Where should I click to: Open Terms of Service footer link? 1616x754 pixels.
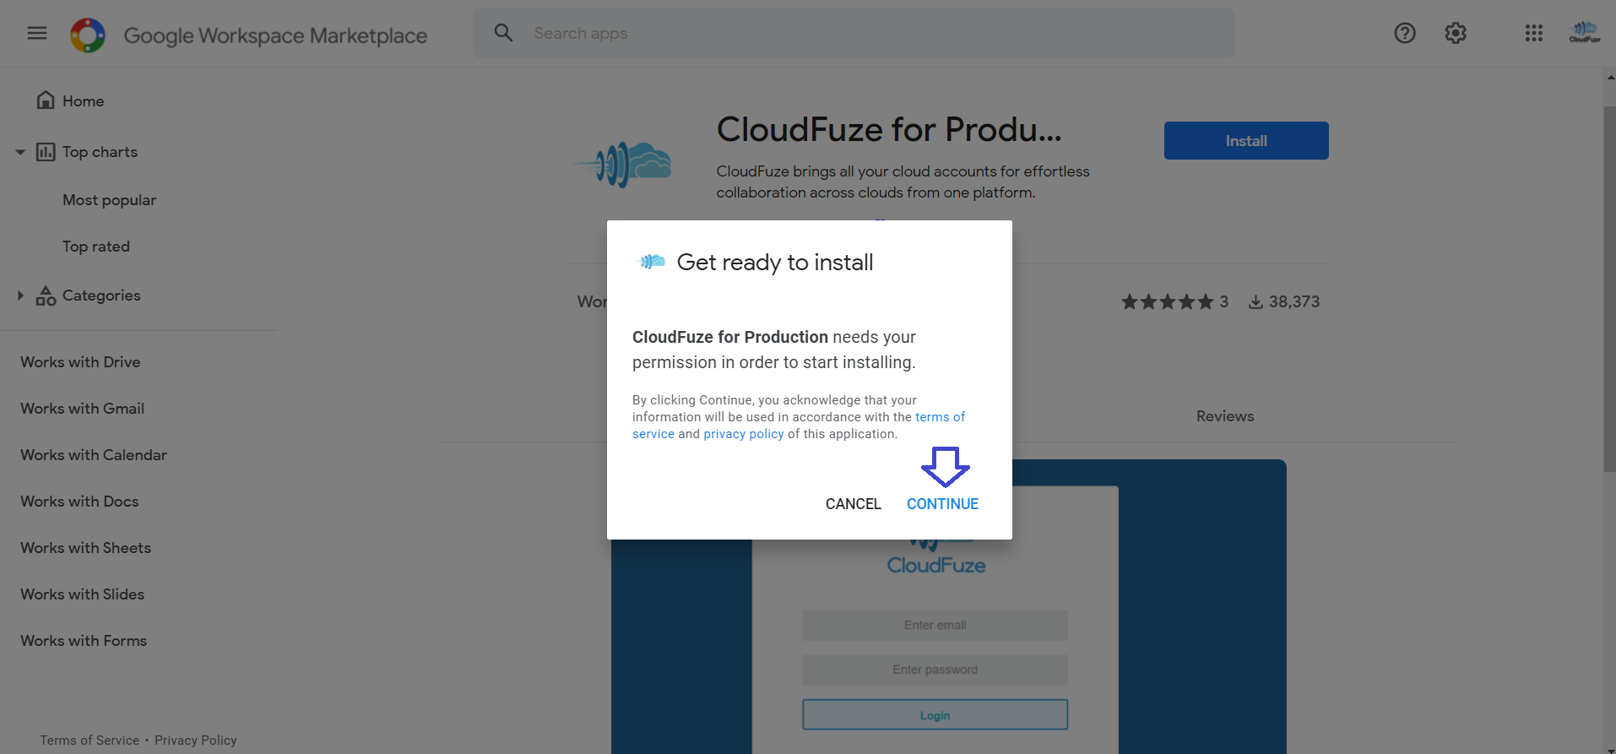click(89, 740)
